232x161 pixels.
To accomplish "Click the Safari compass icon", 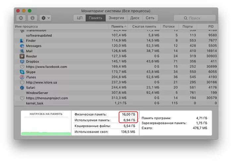I will 22,88.
